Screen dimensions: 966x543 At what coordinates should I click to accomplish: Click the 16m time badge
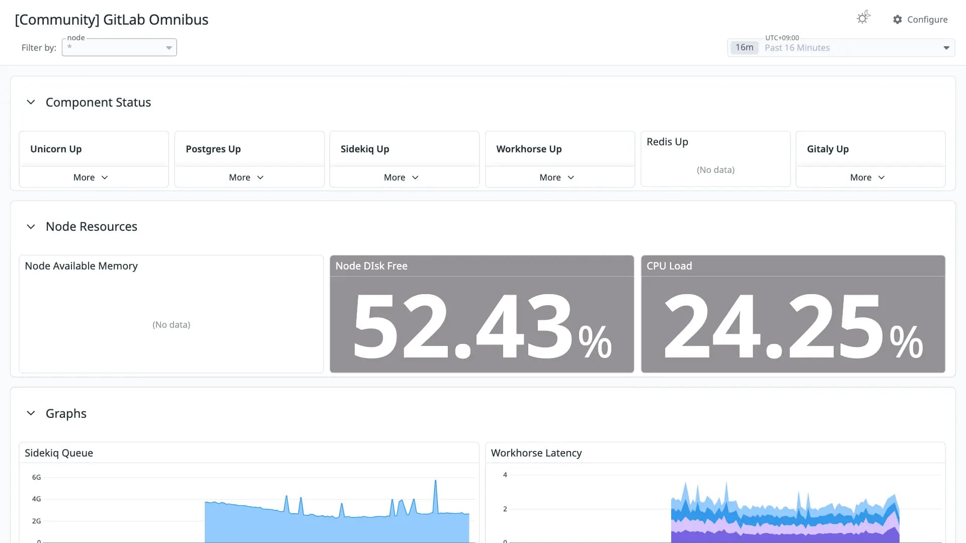click(744, 48)
